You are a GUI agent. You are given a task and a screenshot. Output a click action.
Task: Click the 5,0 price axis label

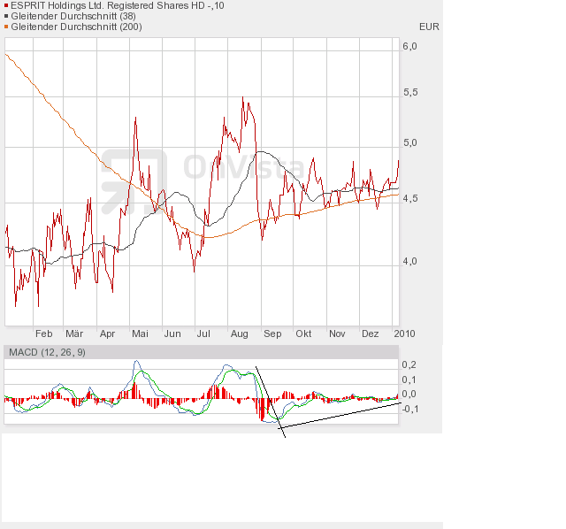410,143
